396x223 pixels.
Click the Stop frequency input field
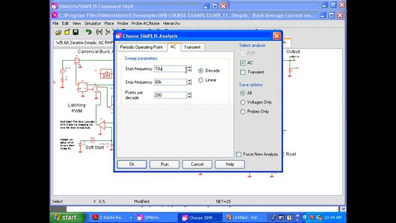click(171, 82)
